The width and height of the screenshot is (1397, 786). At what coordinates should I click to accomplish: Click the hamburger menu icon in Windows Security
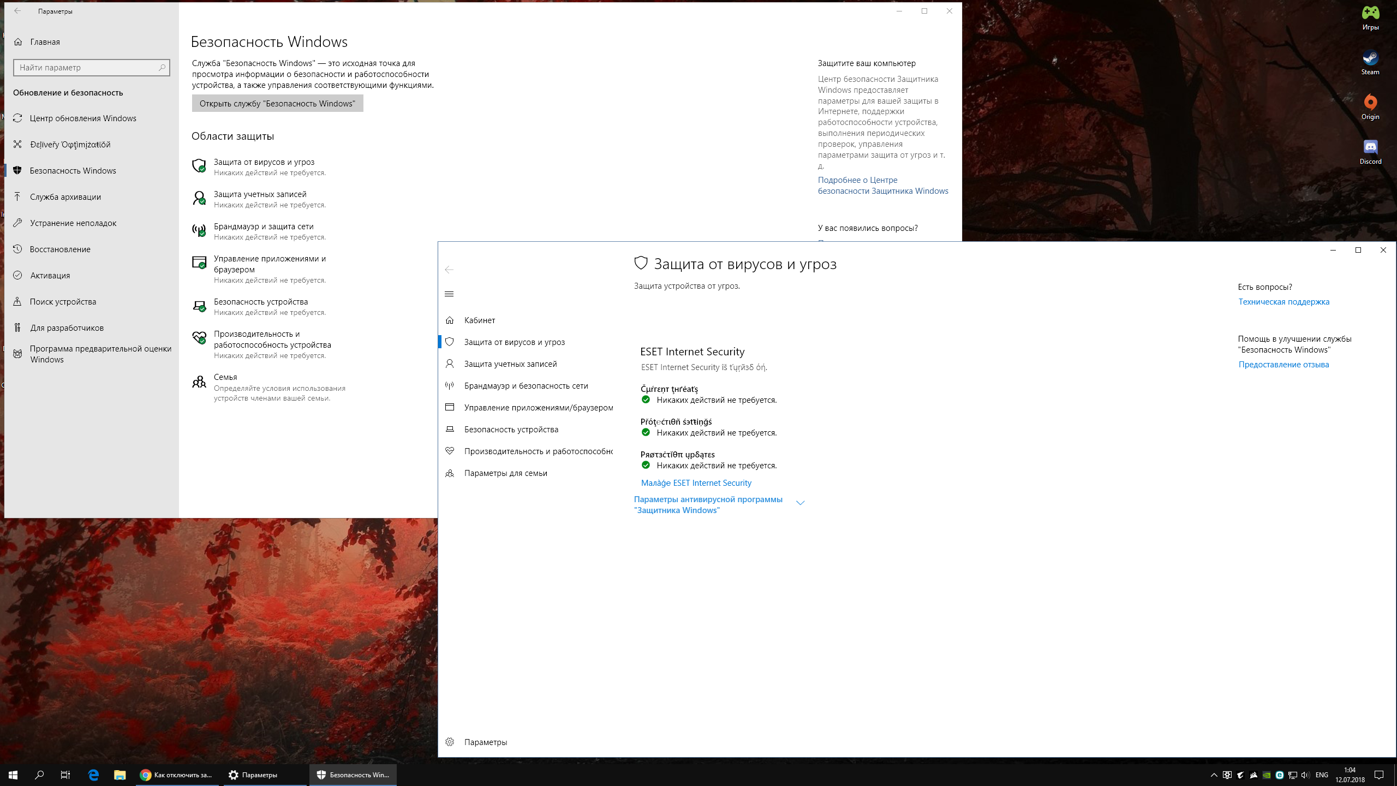click(x=449, y=294)
